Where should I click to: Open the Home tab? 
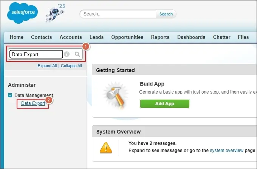point(17,37)
